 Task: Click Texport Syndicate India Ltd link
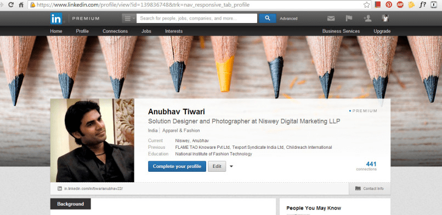pyautogui.click(x=258, y=147)
